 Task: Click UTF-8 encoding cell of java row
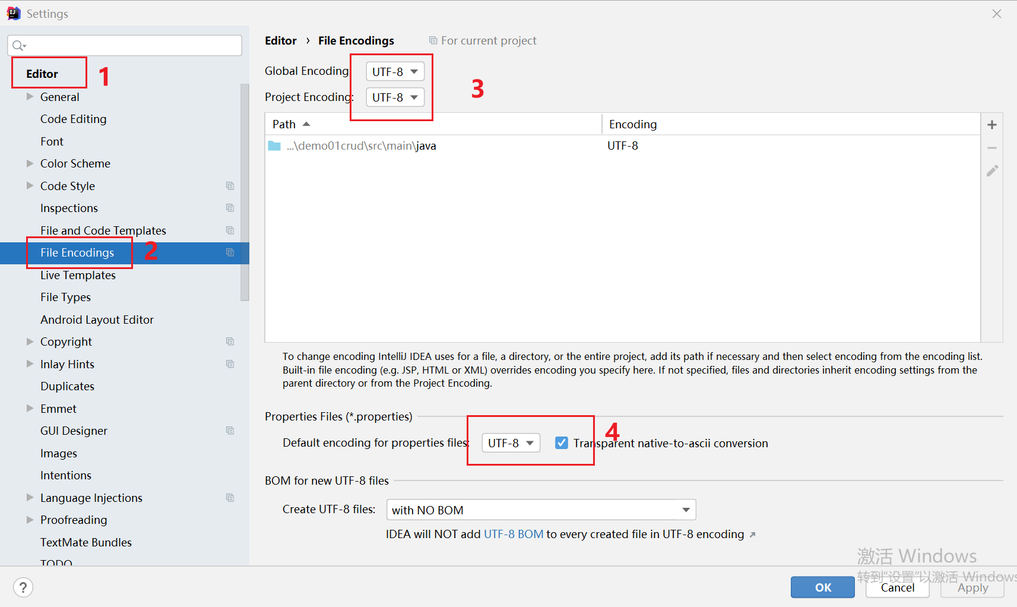[623, 146]
